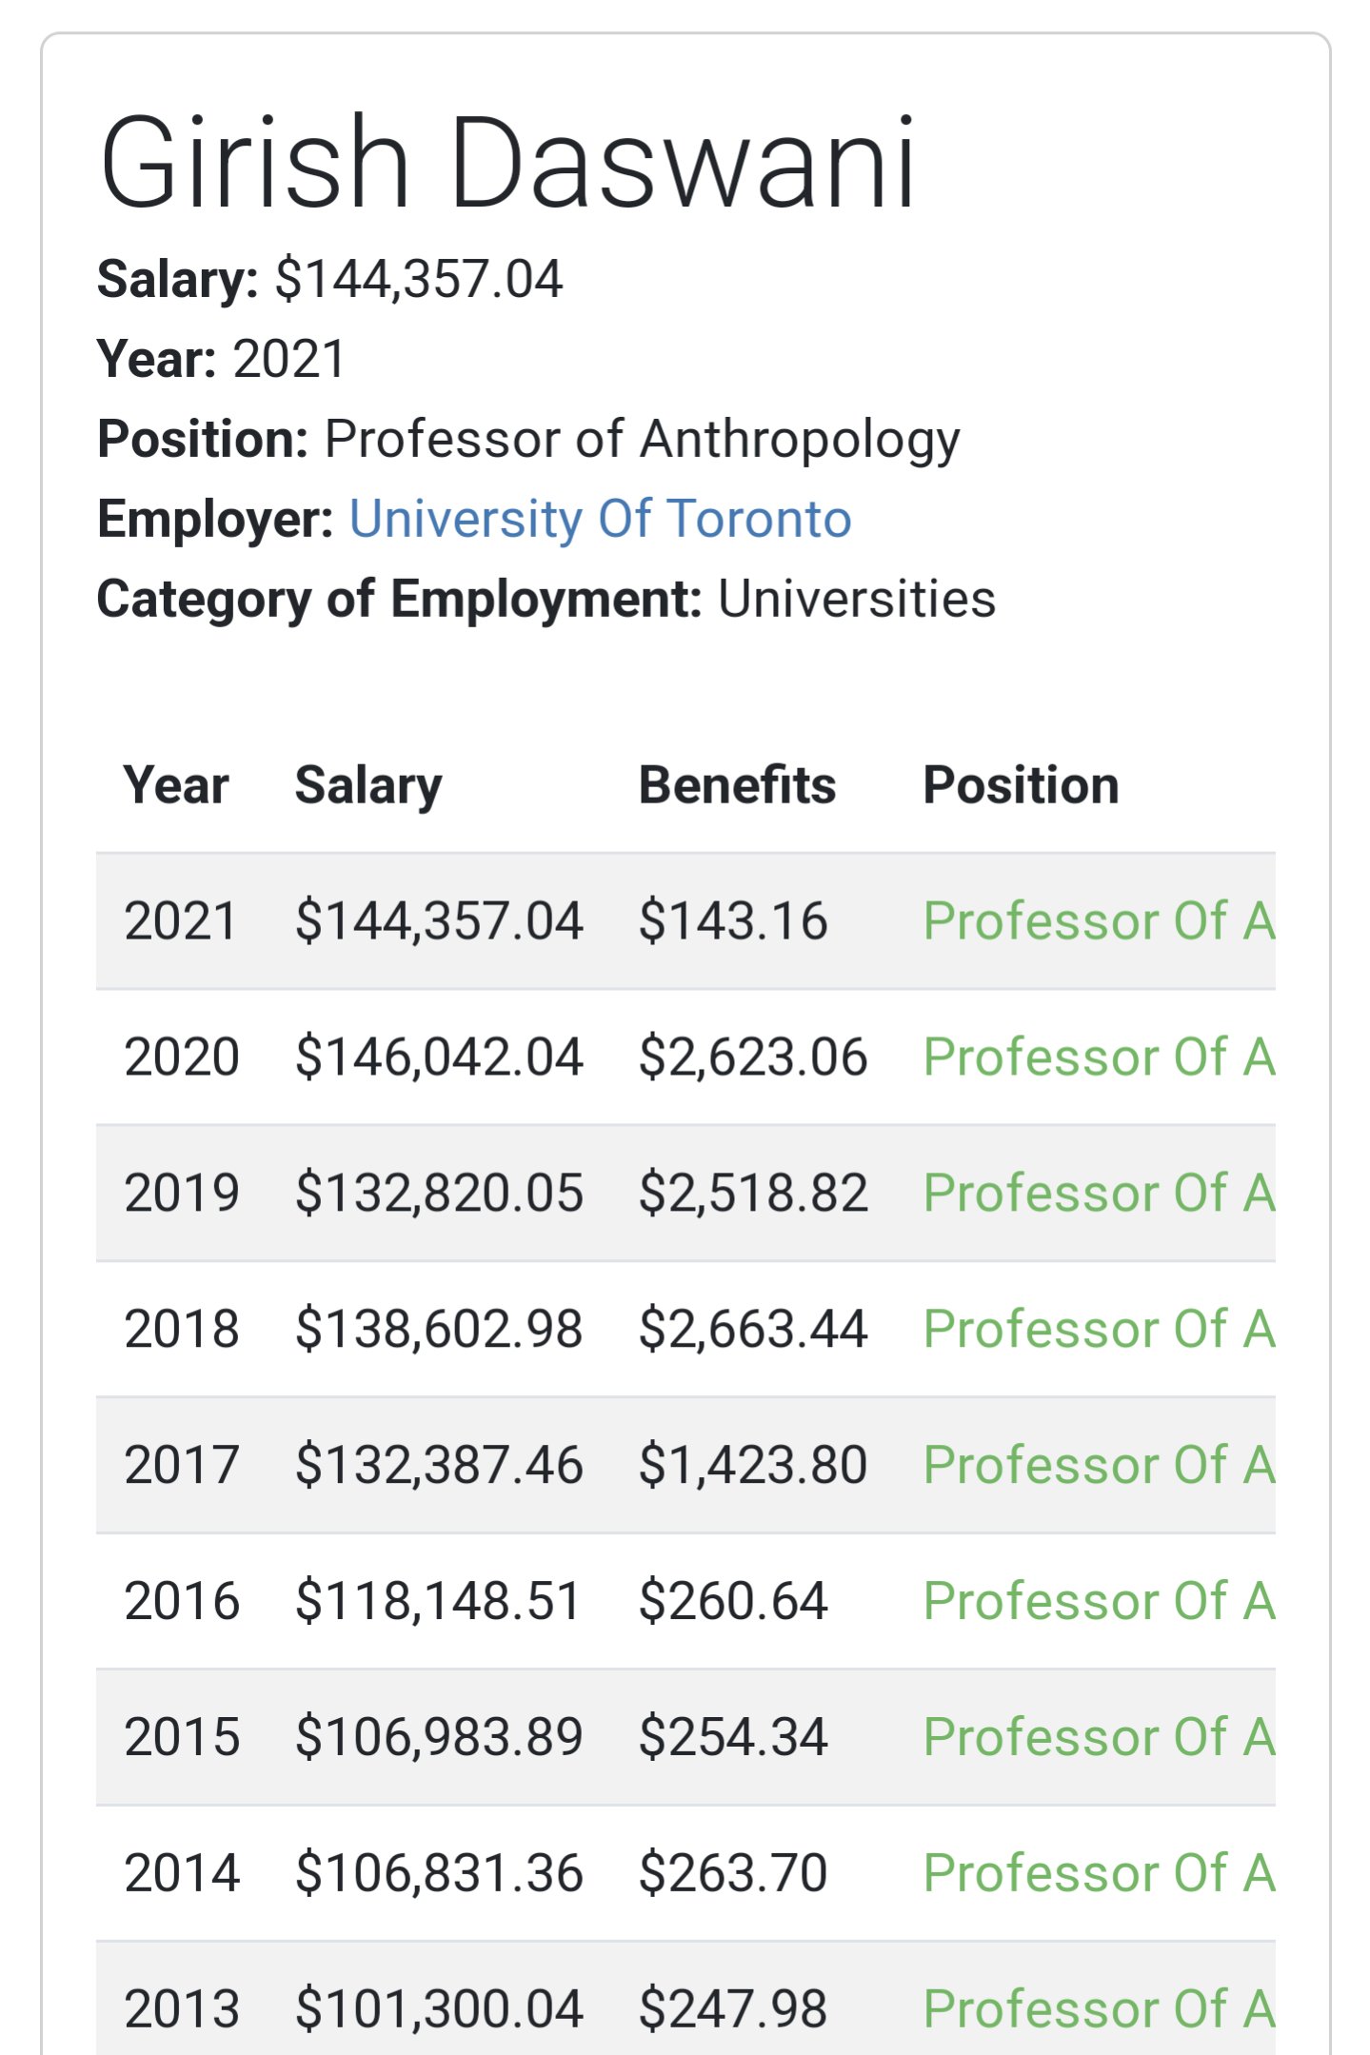Open the University Of Toronto employer link

pyautogui.click(x=600, y=520)
